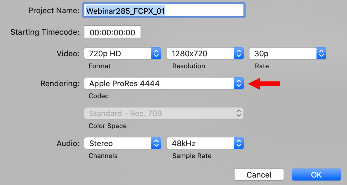Click the blue chevron on Format popup
This screenshot has width=347, height=185.
click(156, 53)
